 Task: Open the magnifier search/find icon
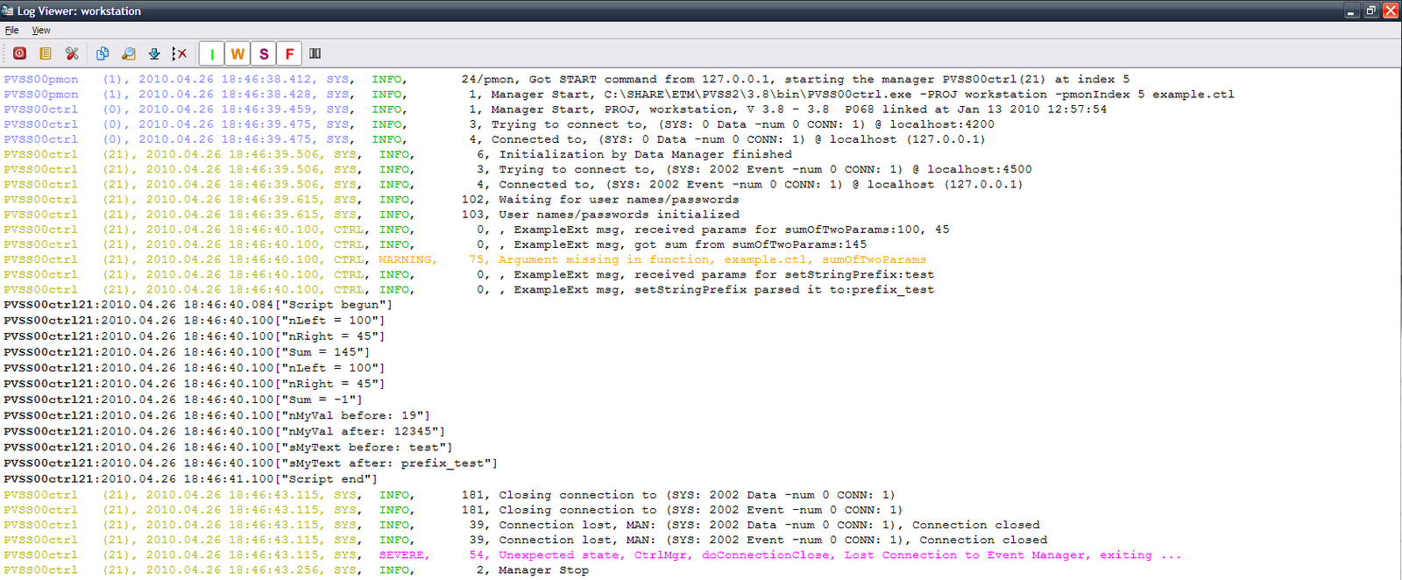point(129,53)
